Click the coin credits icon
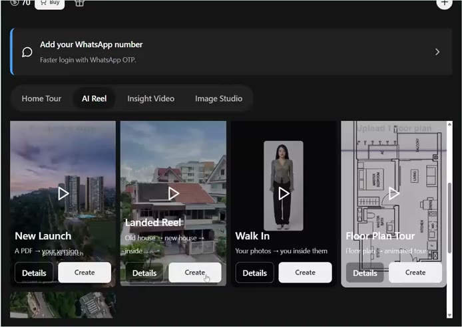 (x=15, y=3)
